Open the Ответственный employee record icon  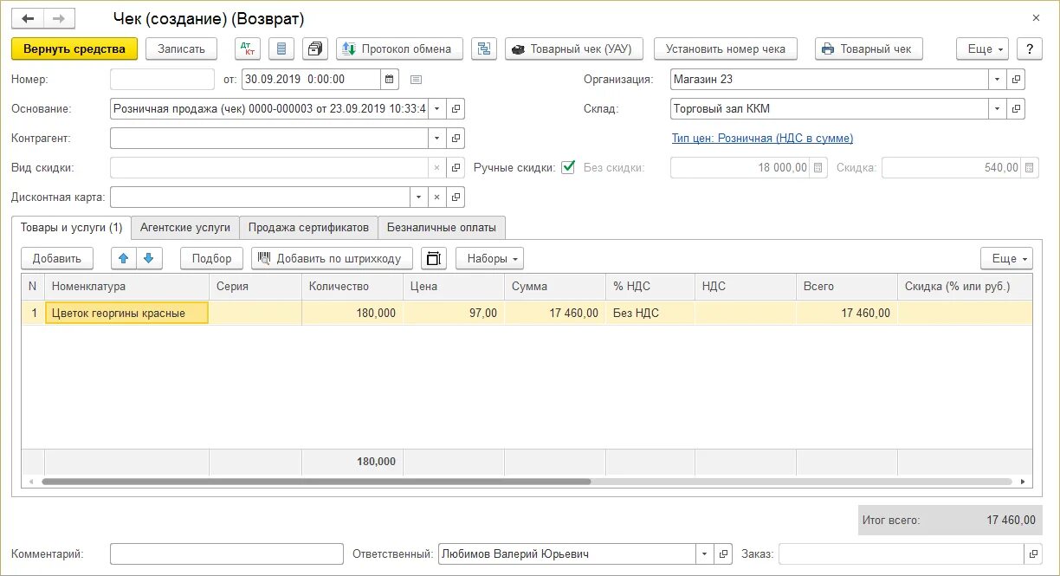(x=725, y=553)
